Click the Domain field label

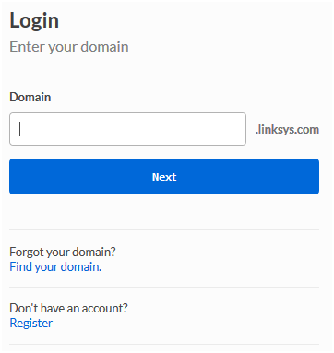30,97
